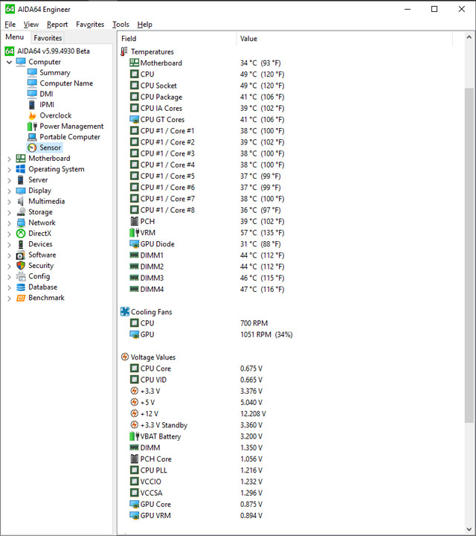Click the Portable Computer laptop icon

click(32, 137)
